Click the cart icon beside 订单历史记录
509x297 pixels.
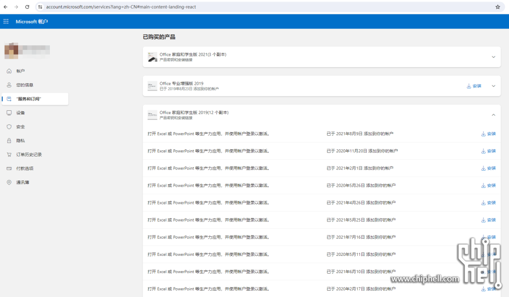point(9,155)
